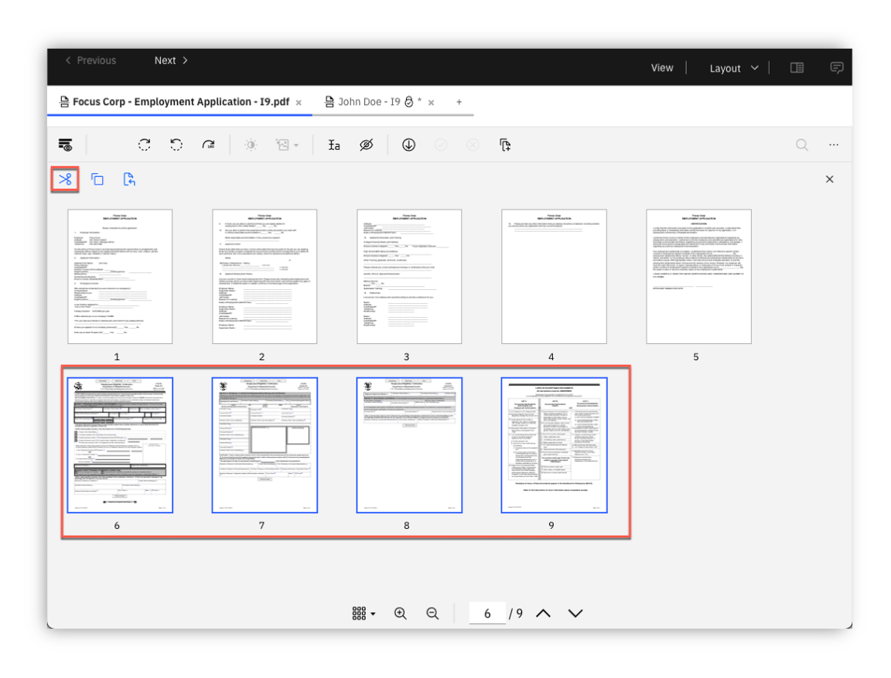
Task: Click the brightness contrast icon
Action: coord(251,145)
